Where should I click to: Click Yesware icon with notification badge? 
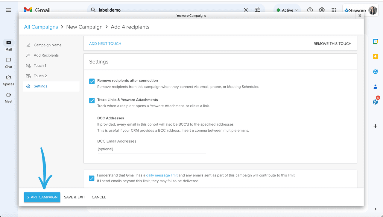click(x=375, y=102)
